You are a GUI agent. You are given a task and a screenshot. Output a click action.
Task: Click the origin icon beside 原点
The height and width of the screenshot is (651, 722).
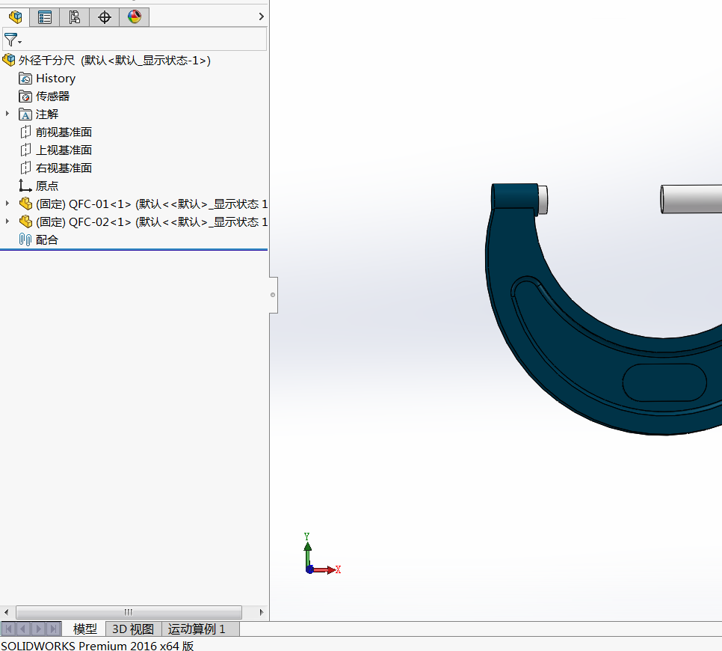25,186
